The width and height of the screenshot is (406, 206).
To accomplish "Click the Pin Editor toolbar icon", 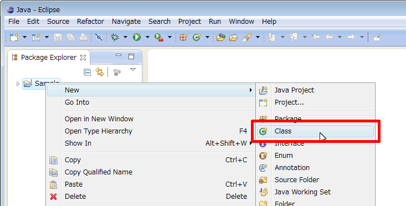I will (377, 37).
